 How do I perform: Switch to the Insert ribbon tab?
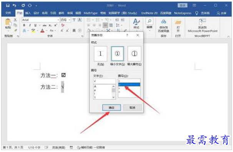(x=28, y=13)
